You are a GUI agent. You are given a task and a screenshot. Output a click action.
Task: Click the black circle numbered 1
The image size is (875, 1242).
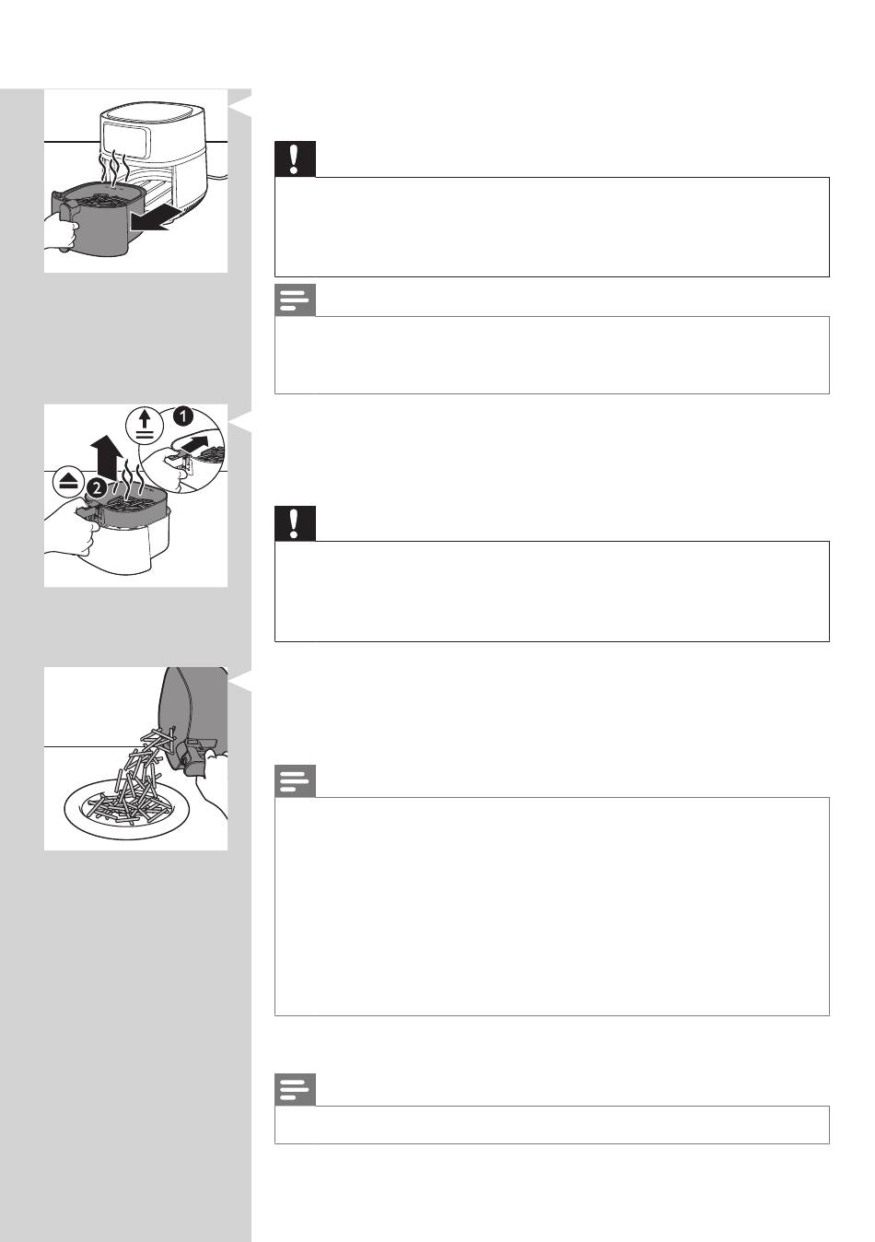click(183, 416)
